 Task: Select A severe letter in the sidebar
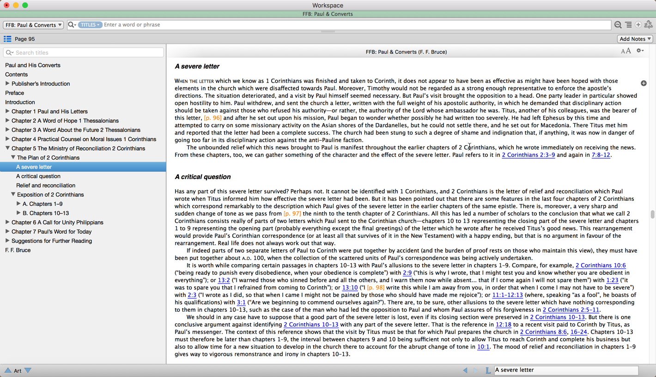tap(83, 167)
